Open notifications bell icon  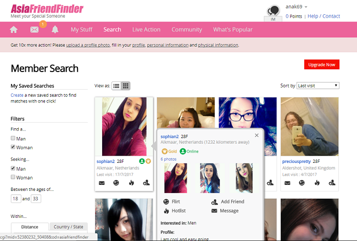[x=55, y=29]
